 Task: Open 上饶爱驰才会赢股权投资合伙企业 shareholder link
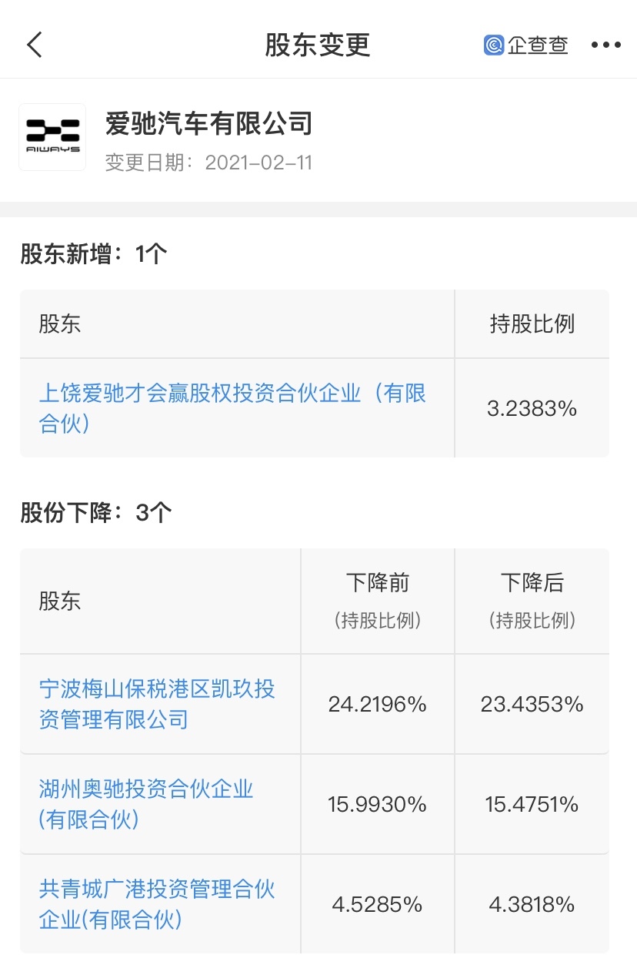tap(232, 408)
